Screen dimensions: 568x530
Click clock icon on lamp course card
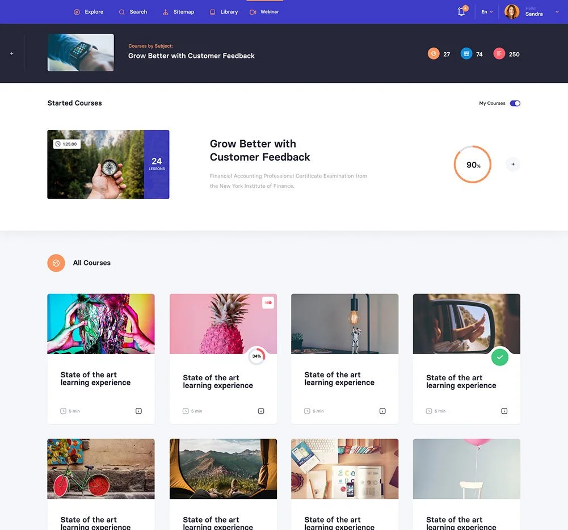[x=307, y=411]
